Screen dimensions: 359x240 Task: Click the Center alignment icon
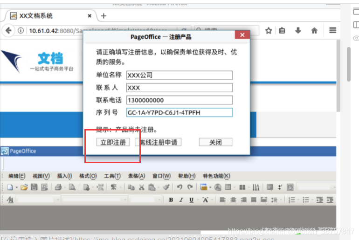pyautogui.click(x=233, y=200)
